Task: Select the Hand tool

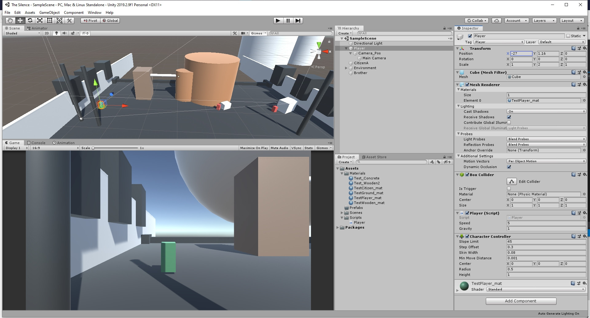Action: tap(10, 21)
